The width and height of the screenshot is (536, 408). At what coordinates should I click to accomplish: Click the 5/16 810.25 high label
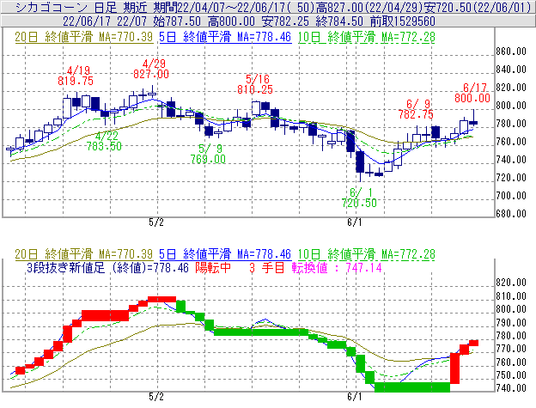(x=255, y=84)
